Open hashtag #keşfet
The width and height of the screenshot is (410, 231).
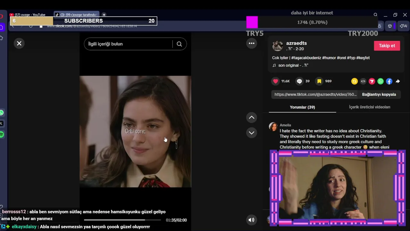pos(363,58)
